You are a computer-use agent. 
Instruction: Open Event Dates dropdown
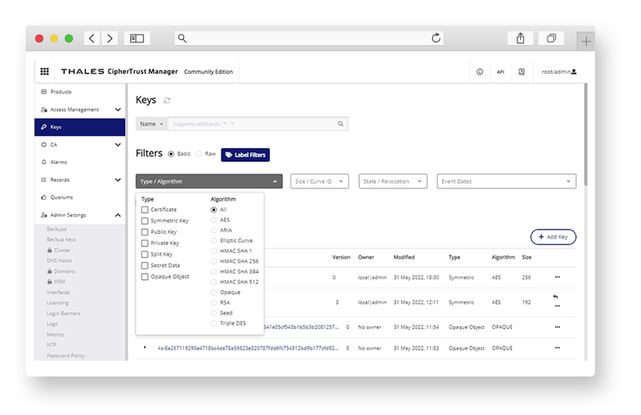pos(506,182)
